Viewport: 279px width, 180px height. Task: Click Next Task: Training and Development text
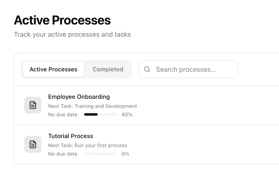(x=93, y=106)
